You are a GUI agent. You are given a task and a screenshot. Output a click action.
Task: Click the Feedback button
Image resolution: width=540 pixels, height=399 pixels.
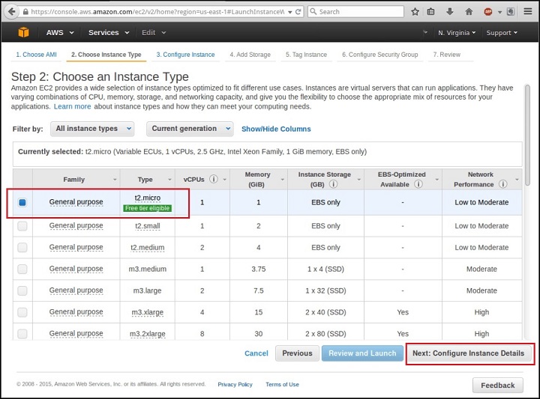click(x=498, y=386)
